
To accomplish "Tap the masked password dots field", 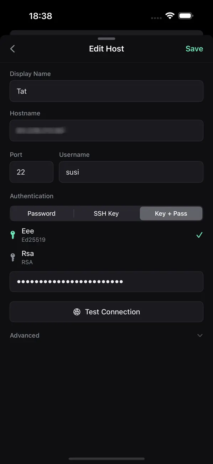I will 106,282.
